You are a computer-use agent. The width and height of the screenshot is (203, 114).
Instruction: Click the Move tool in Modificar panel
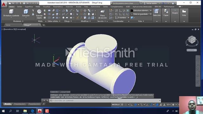[x=85, y=10]
